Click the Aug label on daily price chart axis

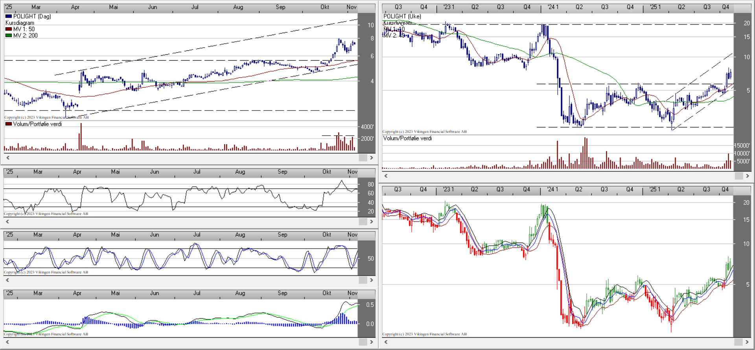point(238,7)
